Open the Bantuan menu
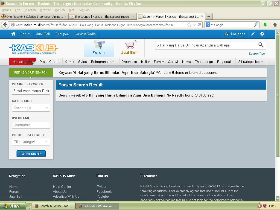The width and height of the screenshot is (280, 210). pyautogui.click(x=84, y=10)
